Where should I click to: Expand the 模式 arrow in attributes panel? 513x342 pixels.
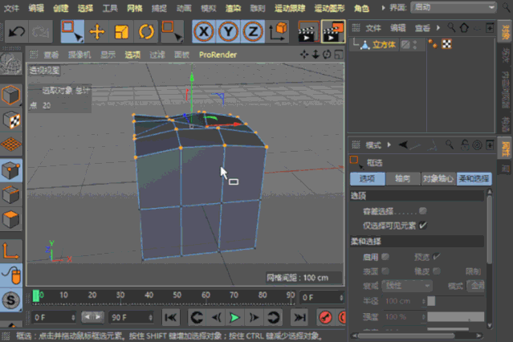pyautogui.click(x=389, y=145)
